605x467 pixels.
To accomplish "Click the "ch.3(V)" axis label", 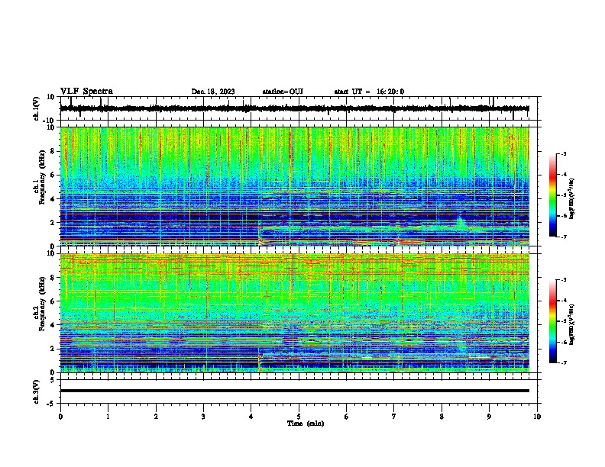I will tap(36, 391).
